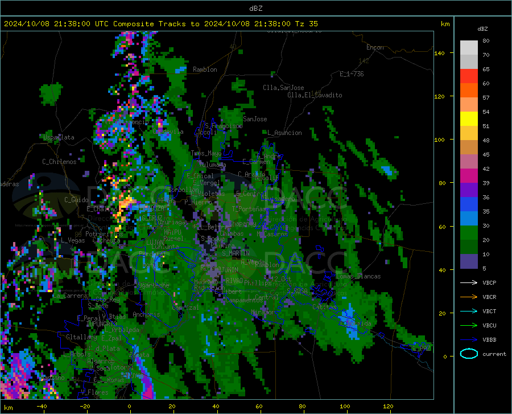
Task: Click the timestamp header 'Composite Tracks' text
Action: click(x=148, y=24)
